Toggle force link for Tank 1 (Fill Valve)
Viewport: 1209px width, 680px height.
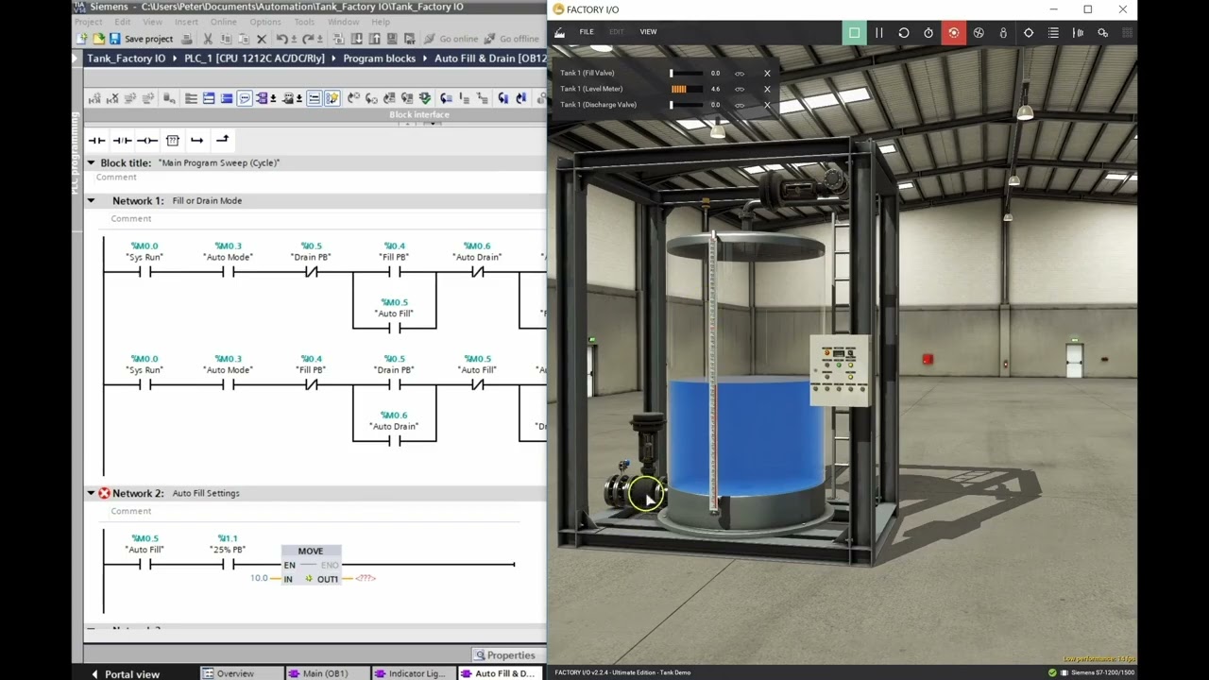(740, 73)
